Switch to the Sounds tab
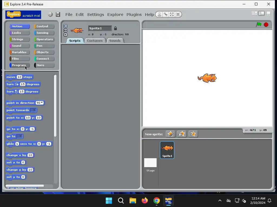Viewport: 277px width, 207px height. click(115, 41)
